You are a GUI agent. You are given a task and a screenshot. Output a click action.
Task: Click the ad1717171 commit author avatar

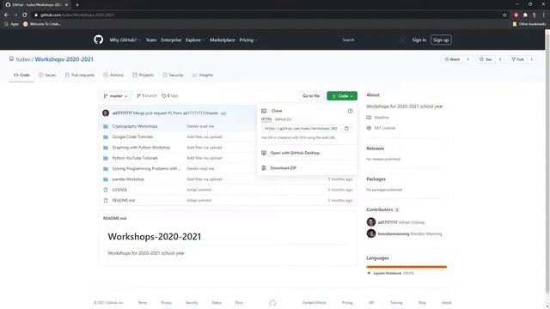pos(106,113)
